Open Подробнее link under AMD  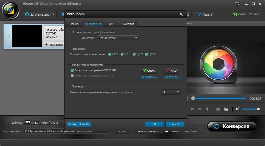pos(172,77)
